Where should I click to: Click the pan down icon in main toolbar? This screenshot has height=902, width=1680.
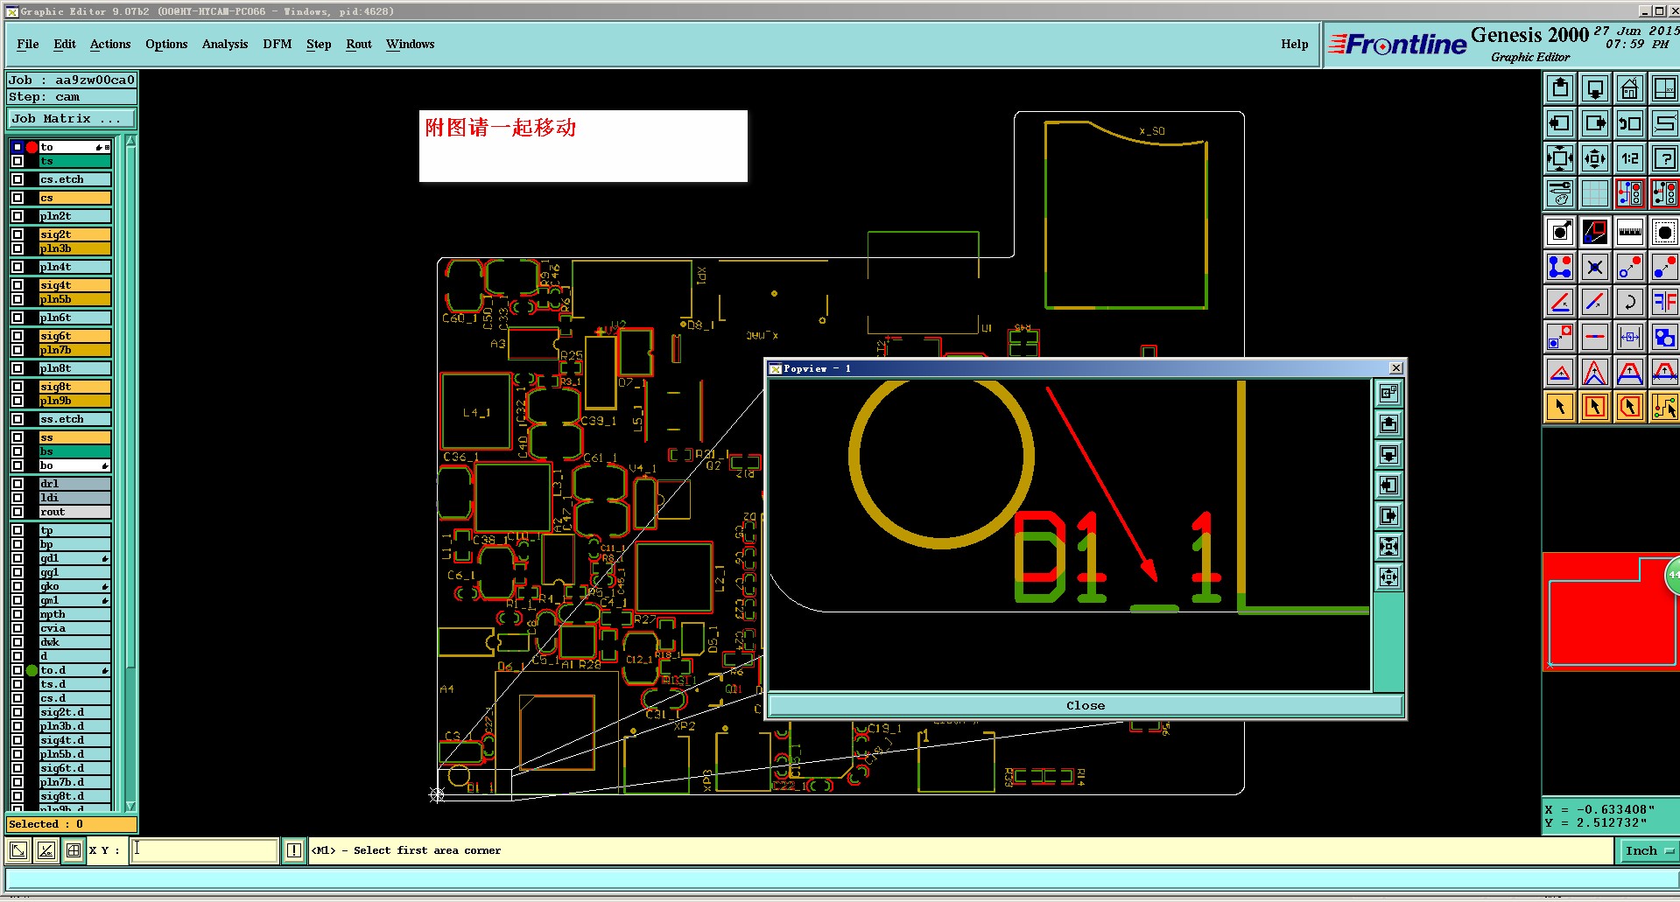[1595, 88]
